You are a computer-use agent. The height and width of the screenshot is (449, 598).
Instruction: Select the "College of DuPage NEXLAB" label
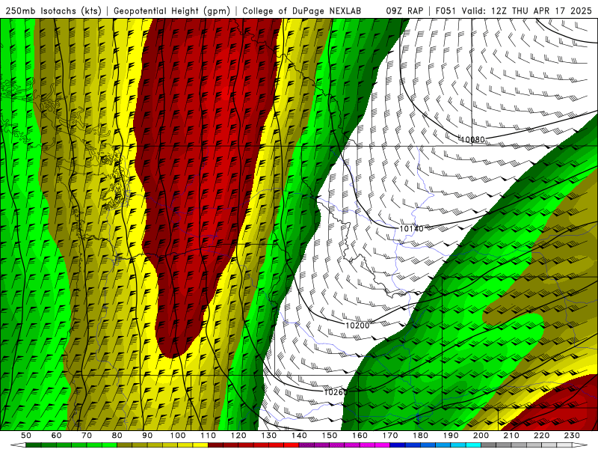click(302, 10)
